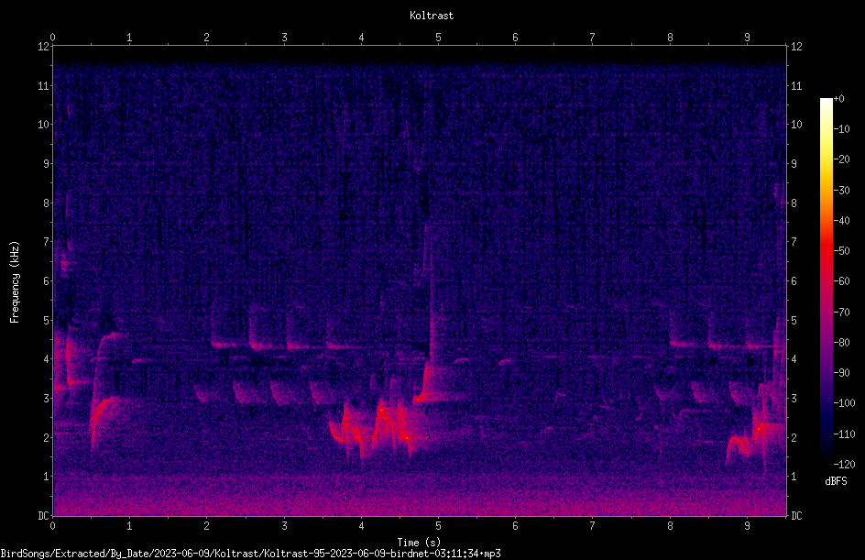Click "11" on the left frequency axis
Viewport: 865px width, 560px height.
tap(44, 85)
